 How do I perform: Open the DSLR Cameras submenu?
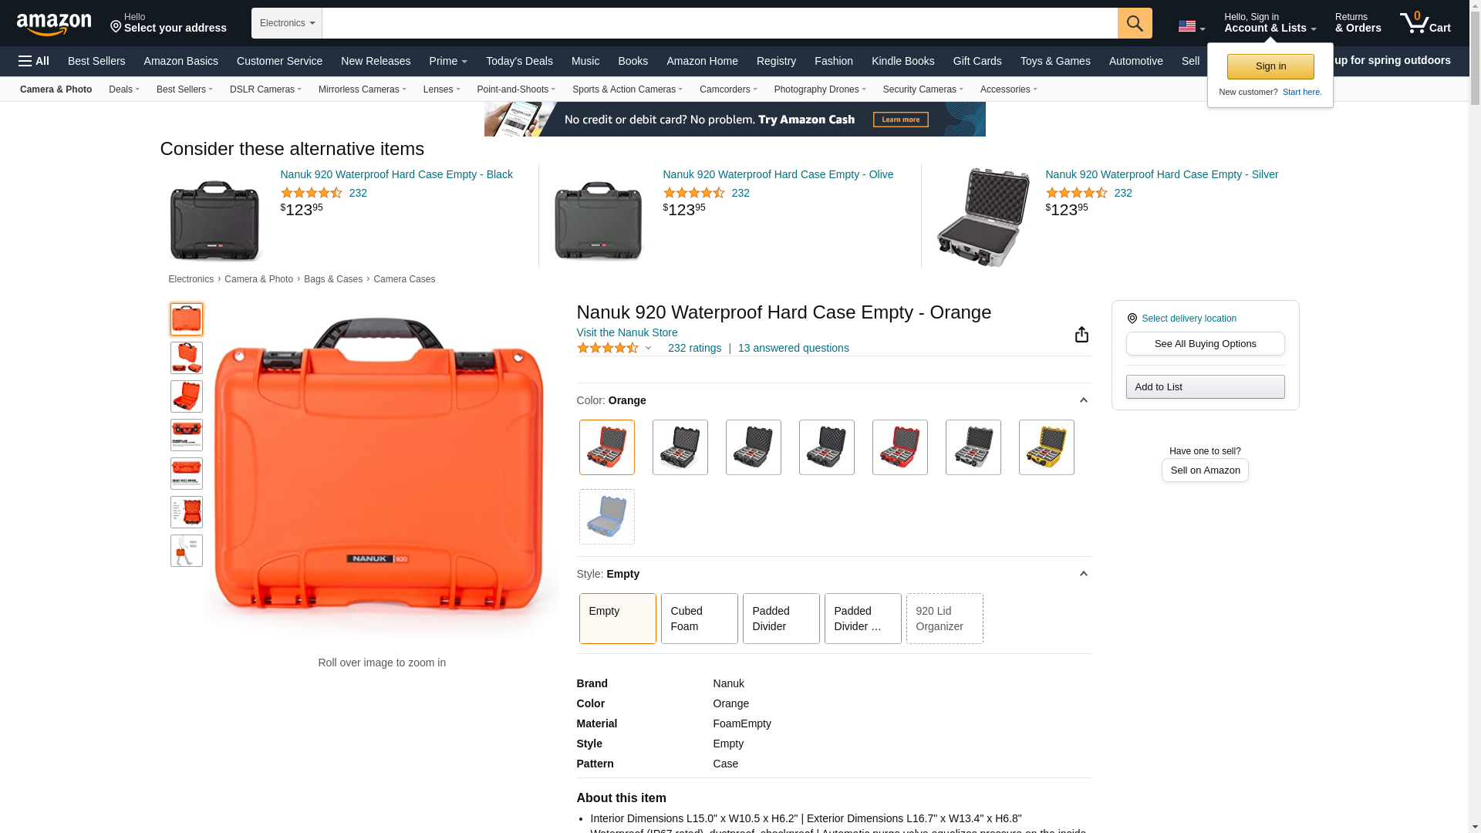[265, 89]
